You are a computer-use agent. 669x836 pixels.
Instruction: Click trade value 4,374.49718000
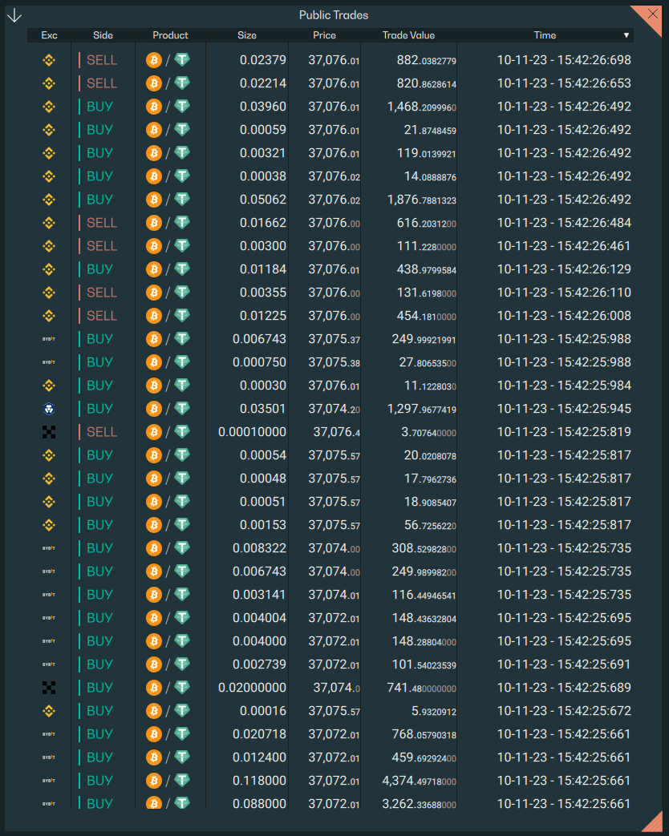coord(420,781)
